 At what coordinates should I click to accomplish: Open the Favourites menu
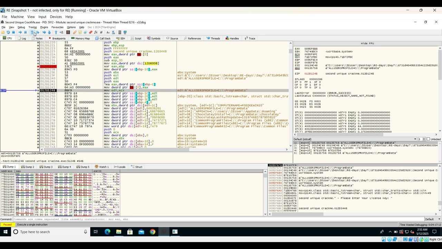[x=57, y=27]
